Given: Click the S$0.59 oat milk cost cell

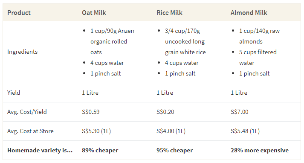Looking at the screenshot, I should click(x=90, y=112).
